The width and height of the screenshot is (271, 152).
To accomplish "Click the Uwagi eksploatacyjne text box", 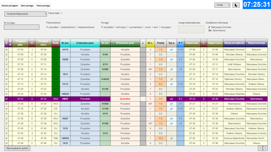I will [191, 29].
